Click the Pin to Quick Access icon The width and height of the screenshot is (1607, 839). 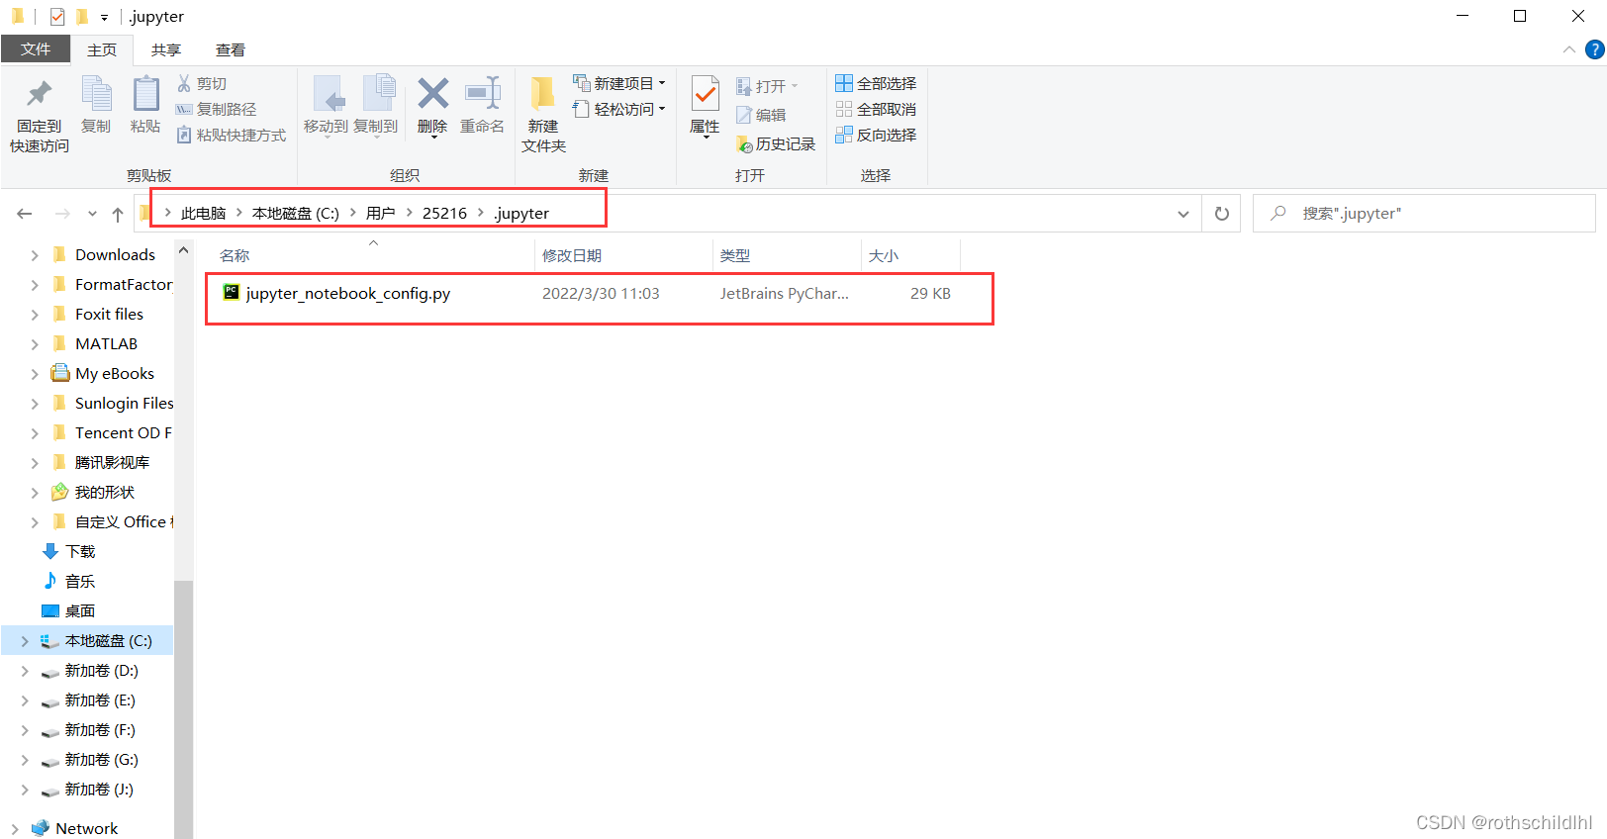click(39, 95)
